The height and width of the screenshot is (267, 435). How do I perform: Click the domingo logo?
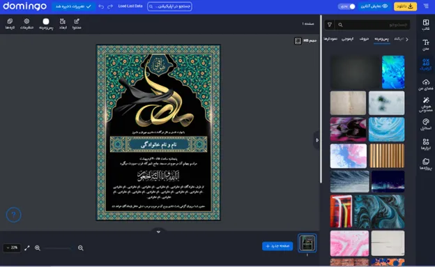point(24,6)
